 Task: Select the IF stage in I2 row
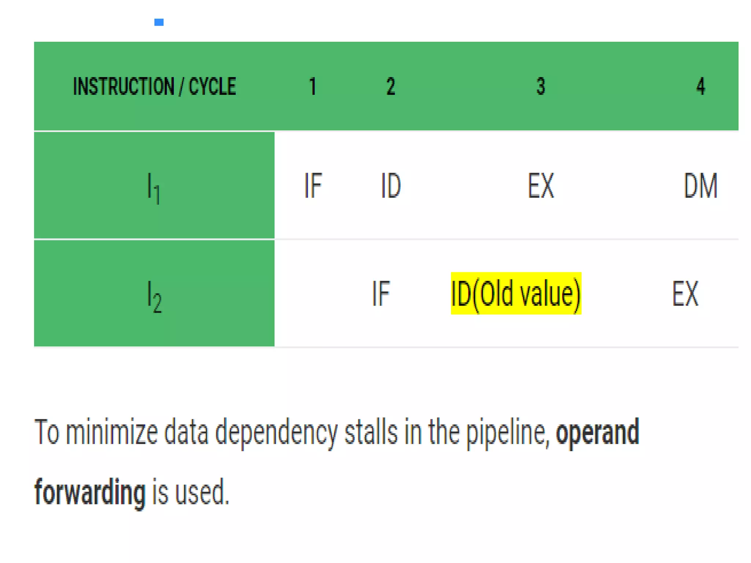(381, 294)
